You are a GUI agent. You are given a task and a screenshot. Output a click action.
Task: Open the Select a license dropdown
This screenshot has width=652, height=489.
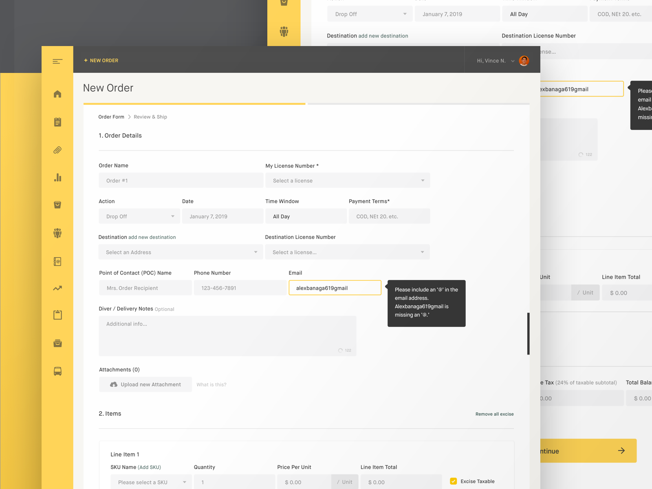click(x=348, y=180)
